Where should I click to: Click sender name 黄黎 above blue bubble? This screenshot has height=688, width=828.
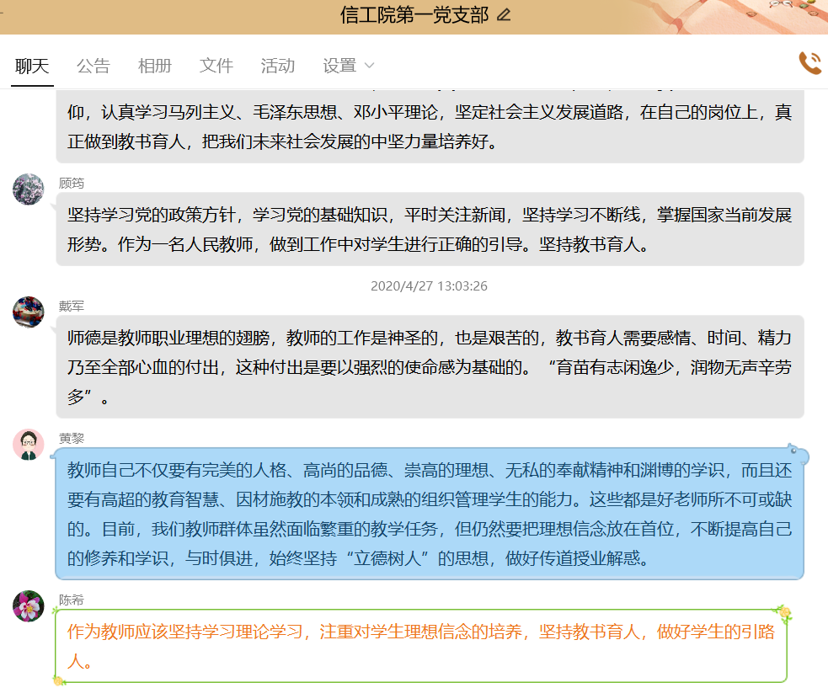tap(72, 438)
